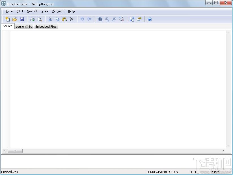The height and width of the screenshot is (175, 233).
Task: Click the New file toolbar icon
Action: [x=8, y=19]
